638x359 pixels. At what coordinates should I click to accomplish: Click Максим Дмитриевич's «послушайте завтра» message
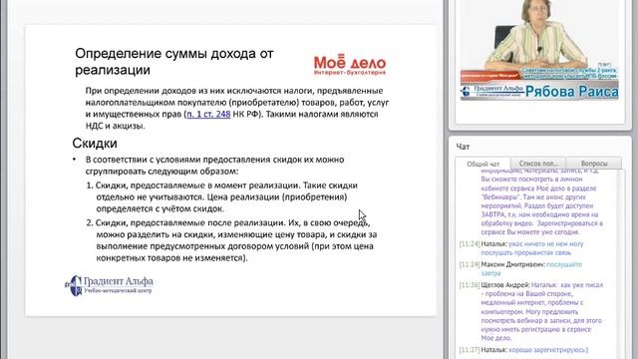point(520,268)
